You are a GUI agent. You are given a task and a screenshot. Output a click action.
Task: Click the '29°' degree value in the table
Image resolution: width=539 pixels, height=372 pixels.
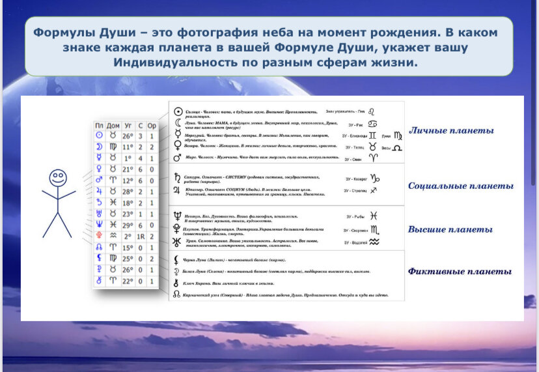pyautogui.click(x=128, y=225)
